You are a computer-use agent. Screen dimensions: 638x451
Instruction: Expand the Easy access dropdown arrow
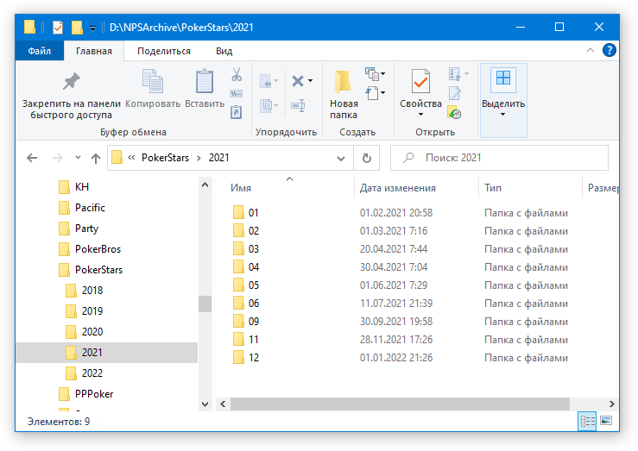382,93
